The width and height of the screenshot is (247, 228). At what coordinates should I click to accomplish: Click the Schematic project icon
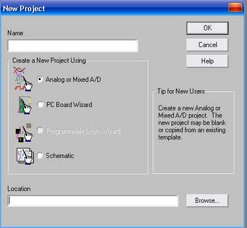[x=25, y=156]
